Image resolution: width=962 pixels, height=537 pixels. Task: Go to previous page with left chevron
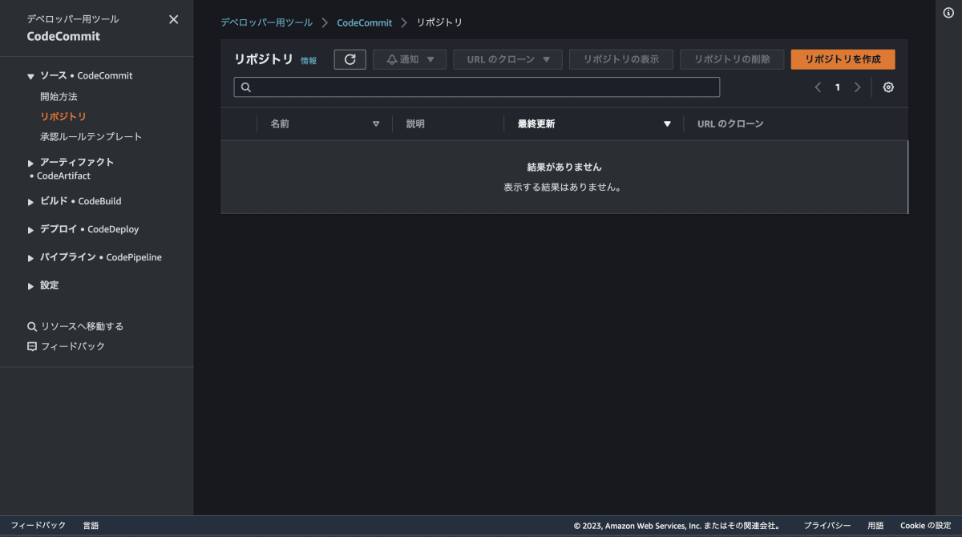pos(818,87)
